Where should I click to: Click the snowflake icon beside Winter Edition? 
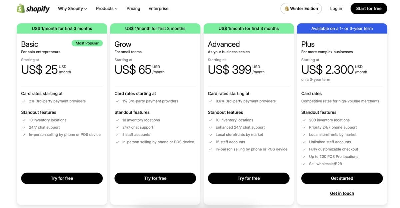287,8
